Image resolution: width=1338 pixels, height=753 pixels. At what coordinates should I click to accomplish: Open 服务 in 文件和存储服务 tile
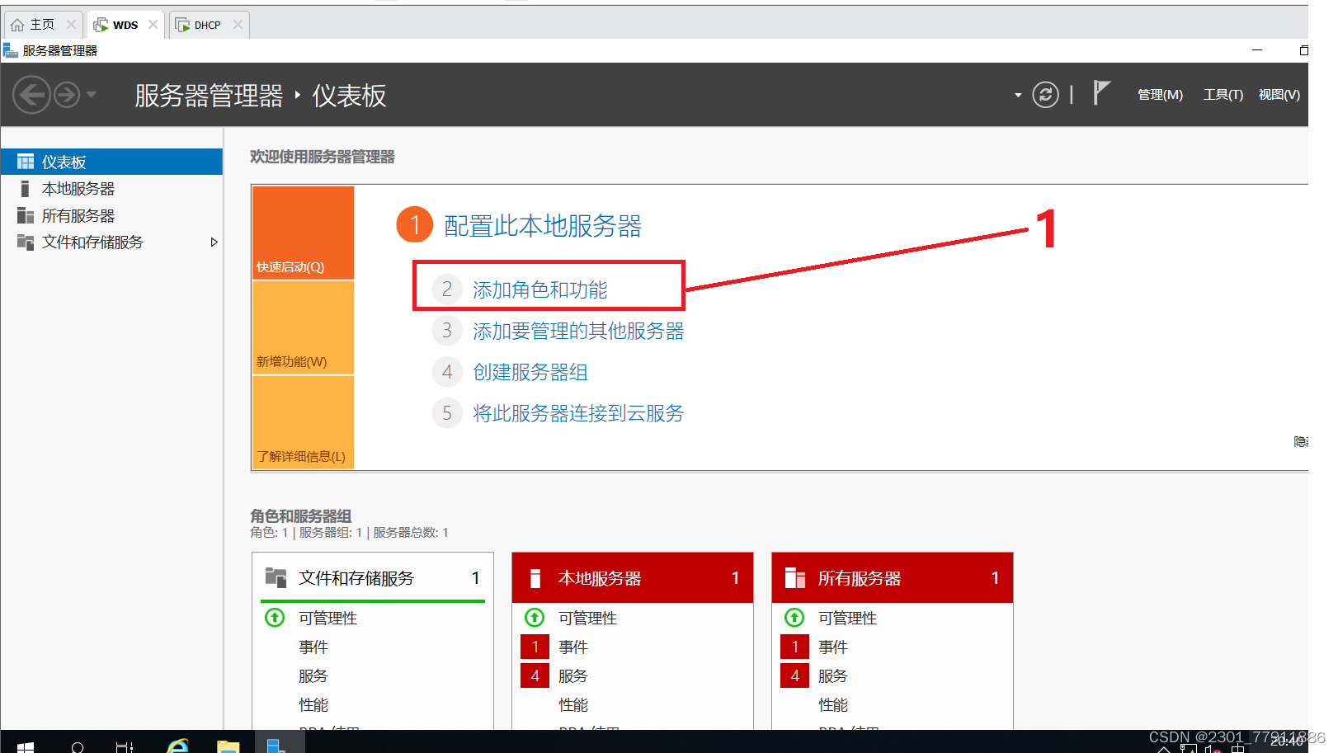coord(313,675)
